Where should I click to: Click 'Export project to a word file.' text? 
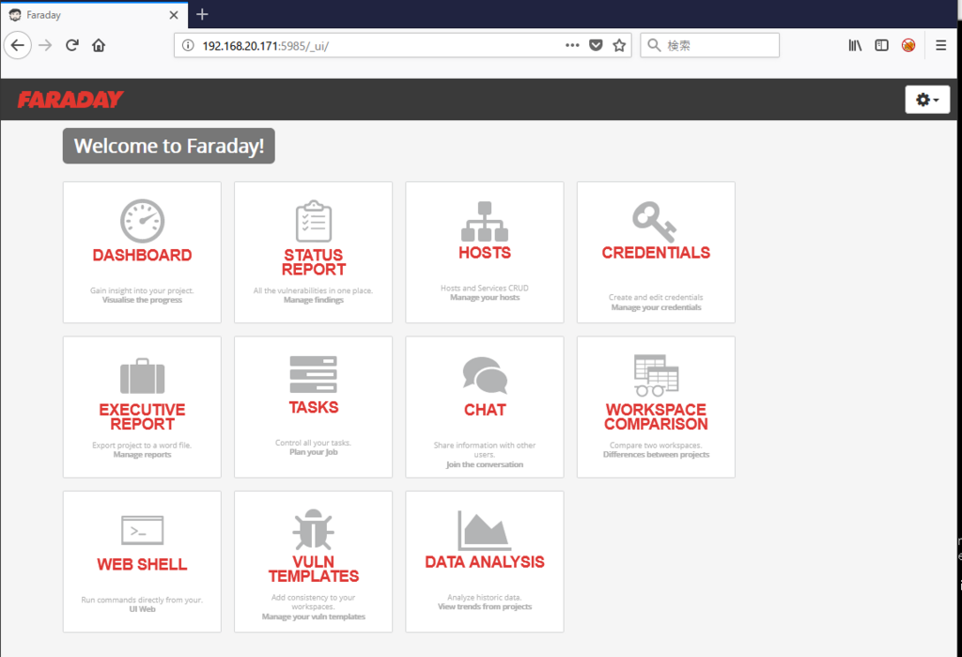(x=143, y=446)
